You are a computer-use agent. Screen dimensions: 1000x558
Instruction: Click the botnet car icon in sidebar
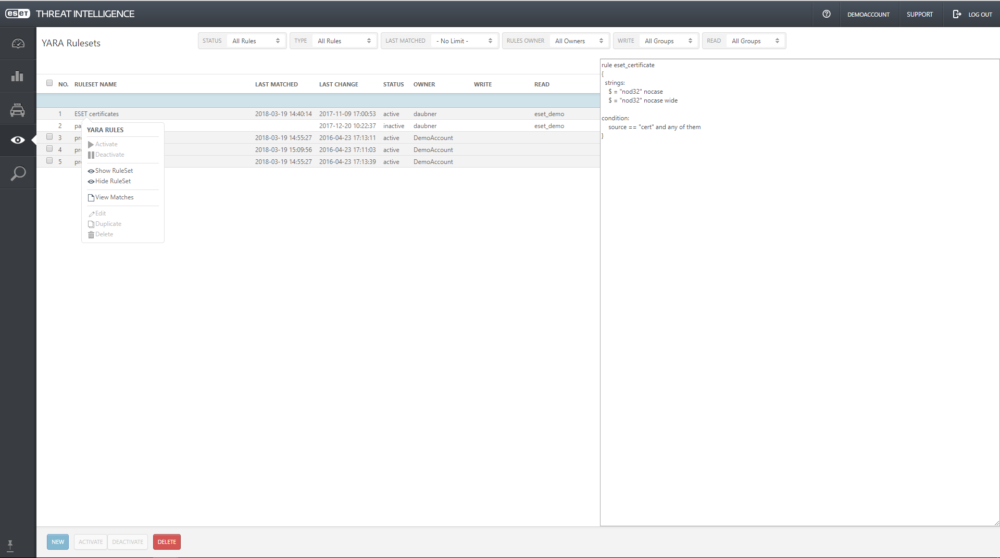(x=18, y=109)
